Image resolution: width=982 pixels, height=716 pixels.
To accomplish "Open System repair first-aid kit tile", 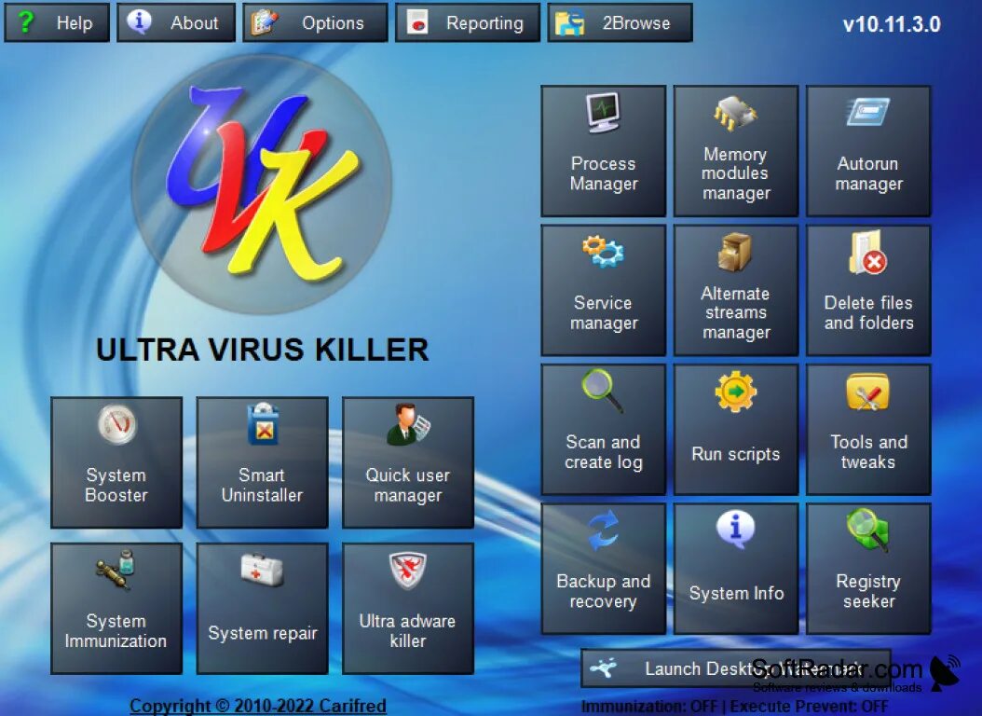I will [263, 608].
